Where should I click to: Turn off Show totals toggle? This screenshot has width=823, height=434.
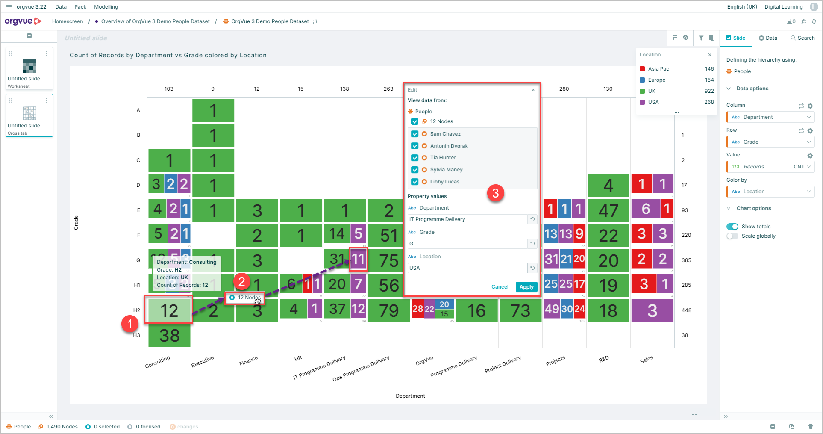(x=732, y=227)
